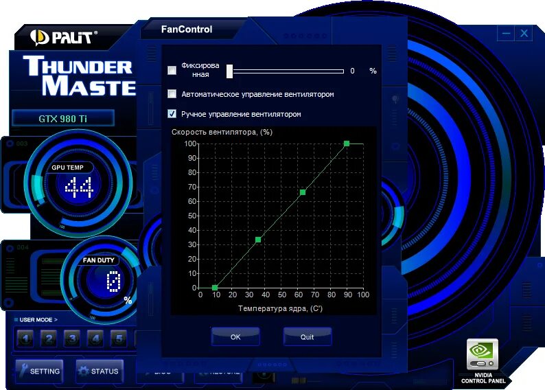Select user mode profile 3
This screenshot has width=545, height=390.
pyautogui.click(x=72, y=339)
